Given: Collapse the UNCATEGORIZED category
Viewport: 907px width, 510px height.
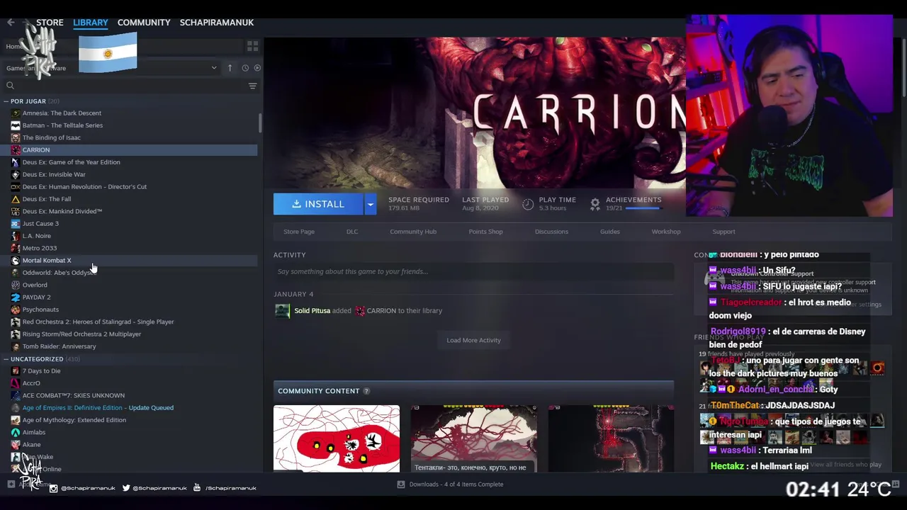Looking at the screenshot, I should 6,359.
